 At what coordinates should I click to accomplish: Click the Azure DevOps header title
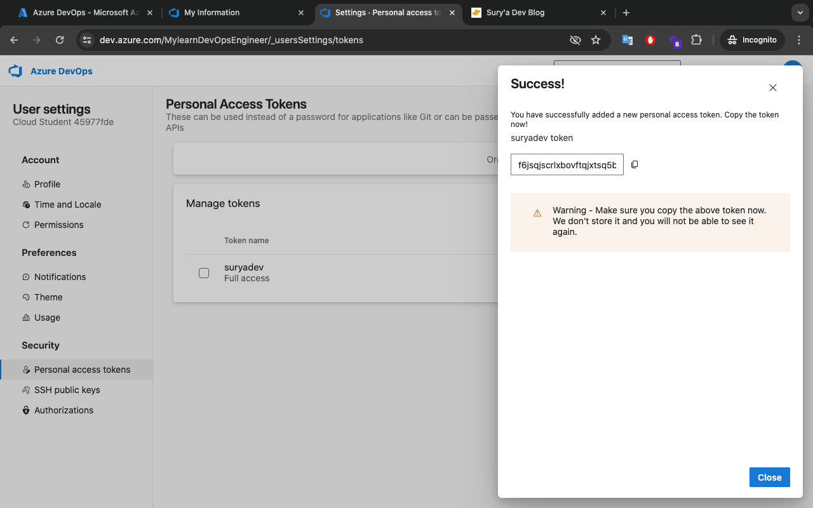point(62,71)
